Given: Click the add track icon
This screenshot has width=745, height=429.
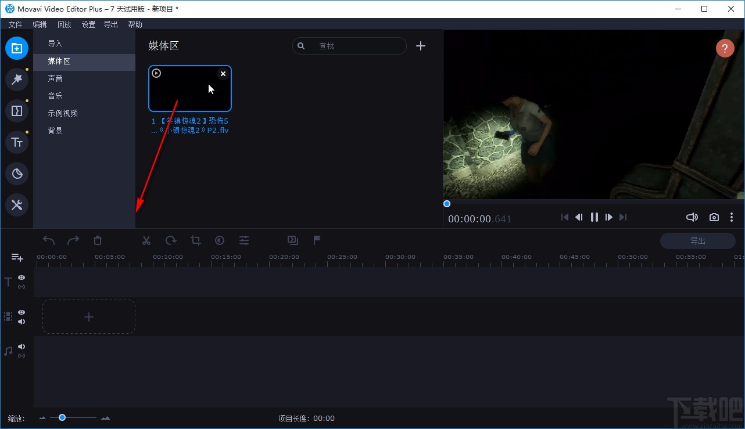Looking at the screenshot, I should tap(17, 257).
